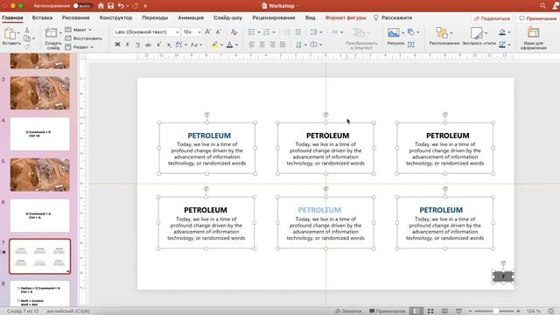Image resolution: width=560 pixels, height=315 pixels.
Task: Decrease list indent level
Action: [287, 32]
